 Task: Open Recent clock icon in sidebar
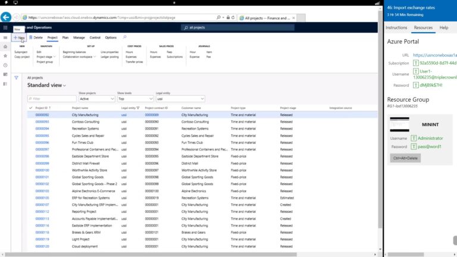coord(5,65)
